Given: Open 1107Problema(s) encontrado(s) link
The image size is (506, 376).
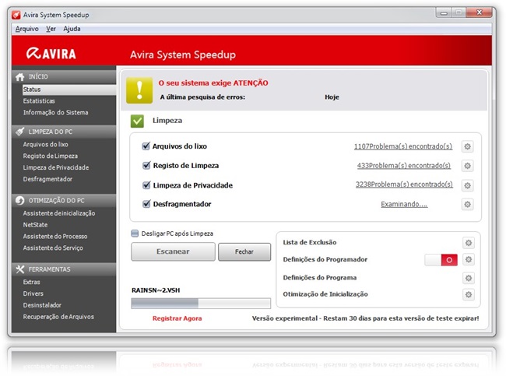Looking at the screenshot, I should click(403, 146).
